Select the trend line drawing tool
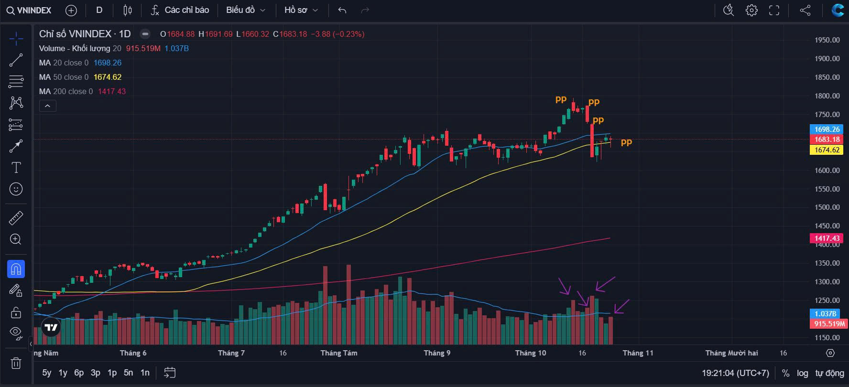Image resolution: width=849 pixels, height=387 pixels. pyautogui.click(x=16, y=60)
